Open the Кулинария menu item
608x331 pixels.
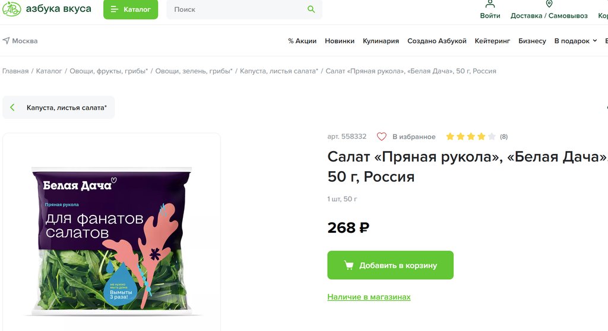[381, 41]
